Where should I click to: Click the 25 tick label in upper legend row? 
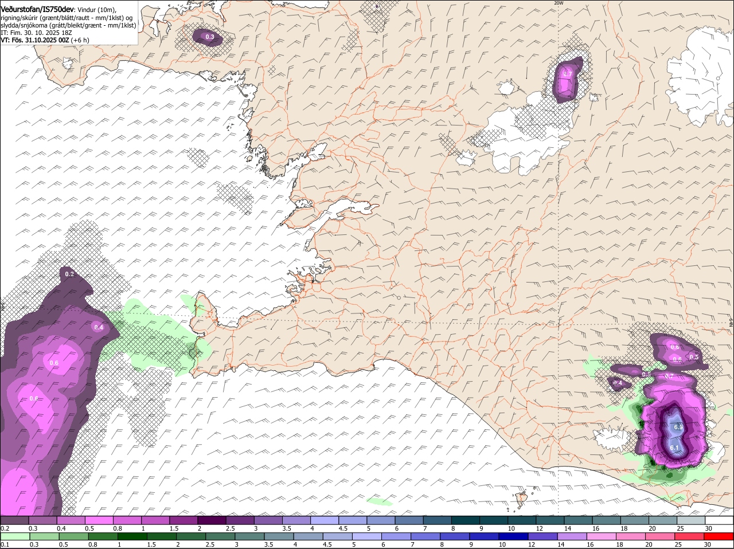tap(680, 528)
